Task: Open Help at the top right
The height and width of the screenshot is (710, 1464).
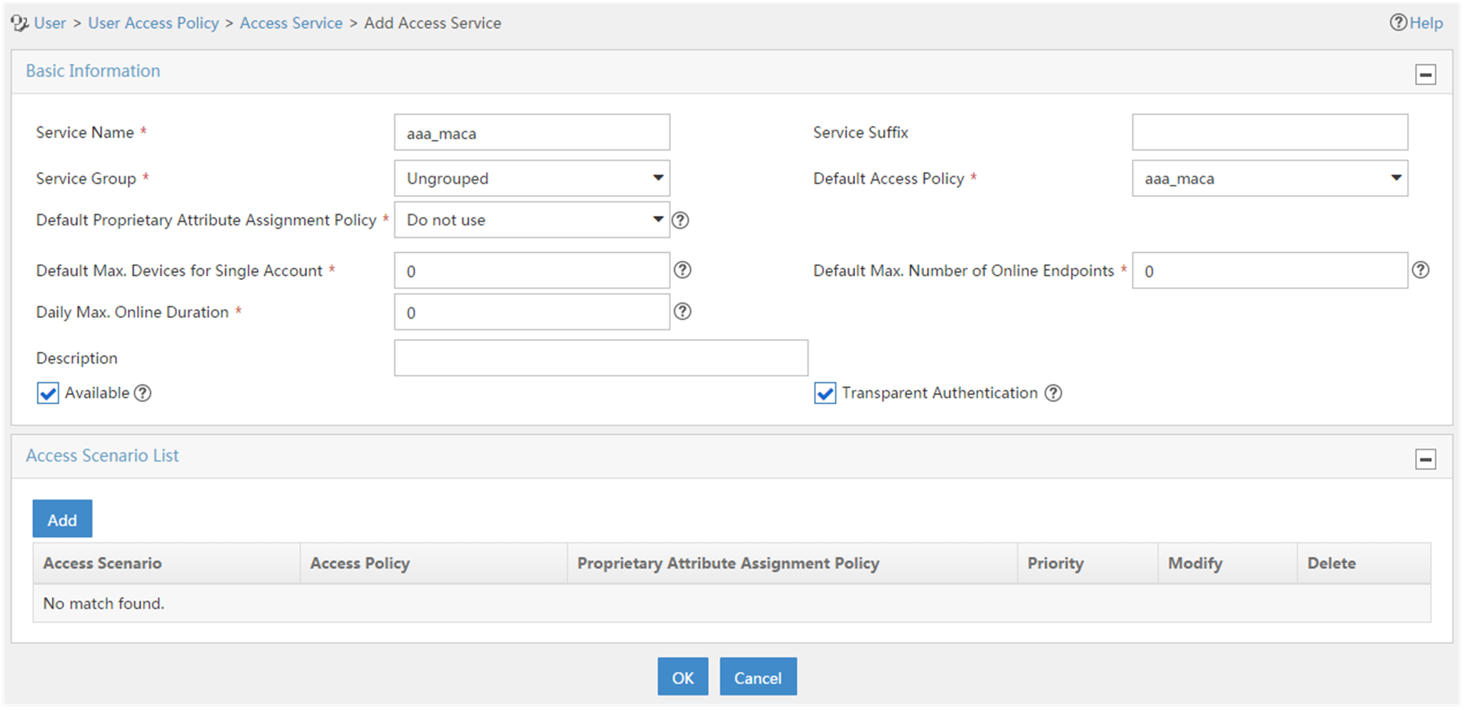Action: (x=1417, y=23)
